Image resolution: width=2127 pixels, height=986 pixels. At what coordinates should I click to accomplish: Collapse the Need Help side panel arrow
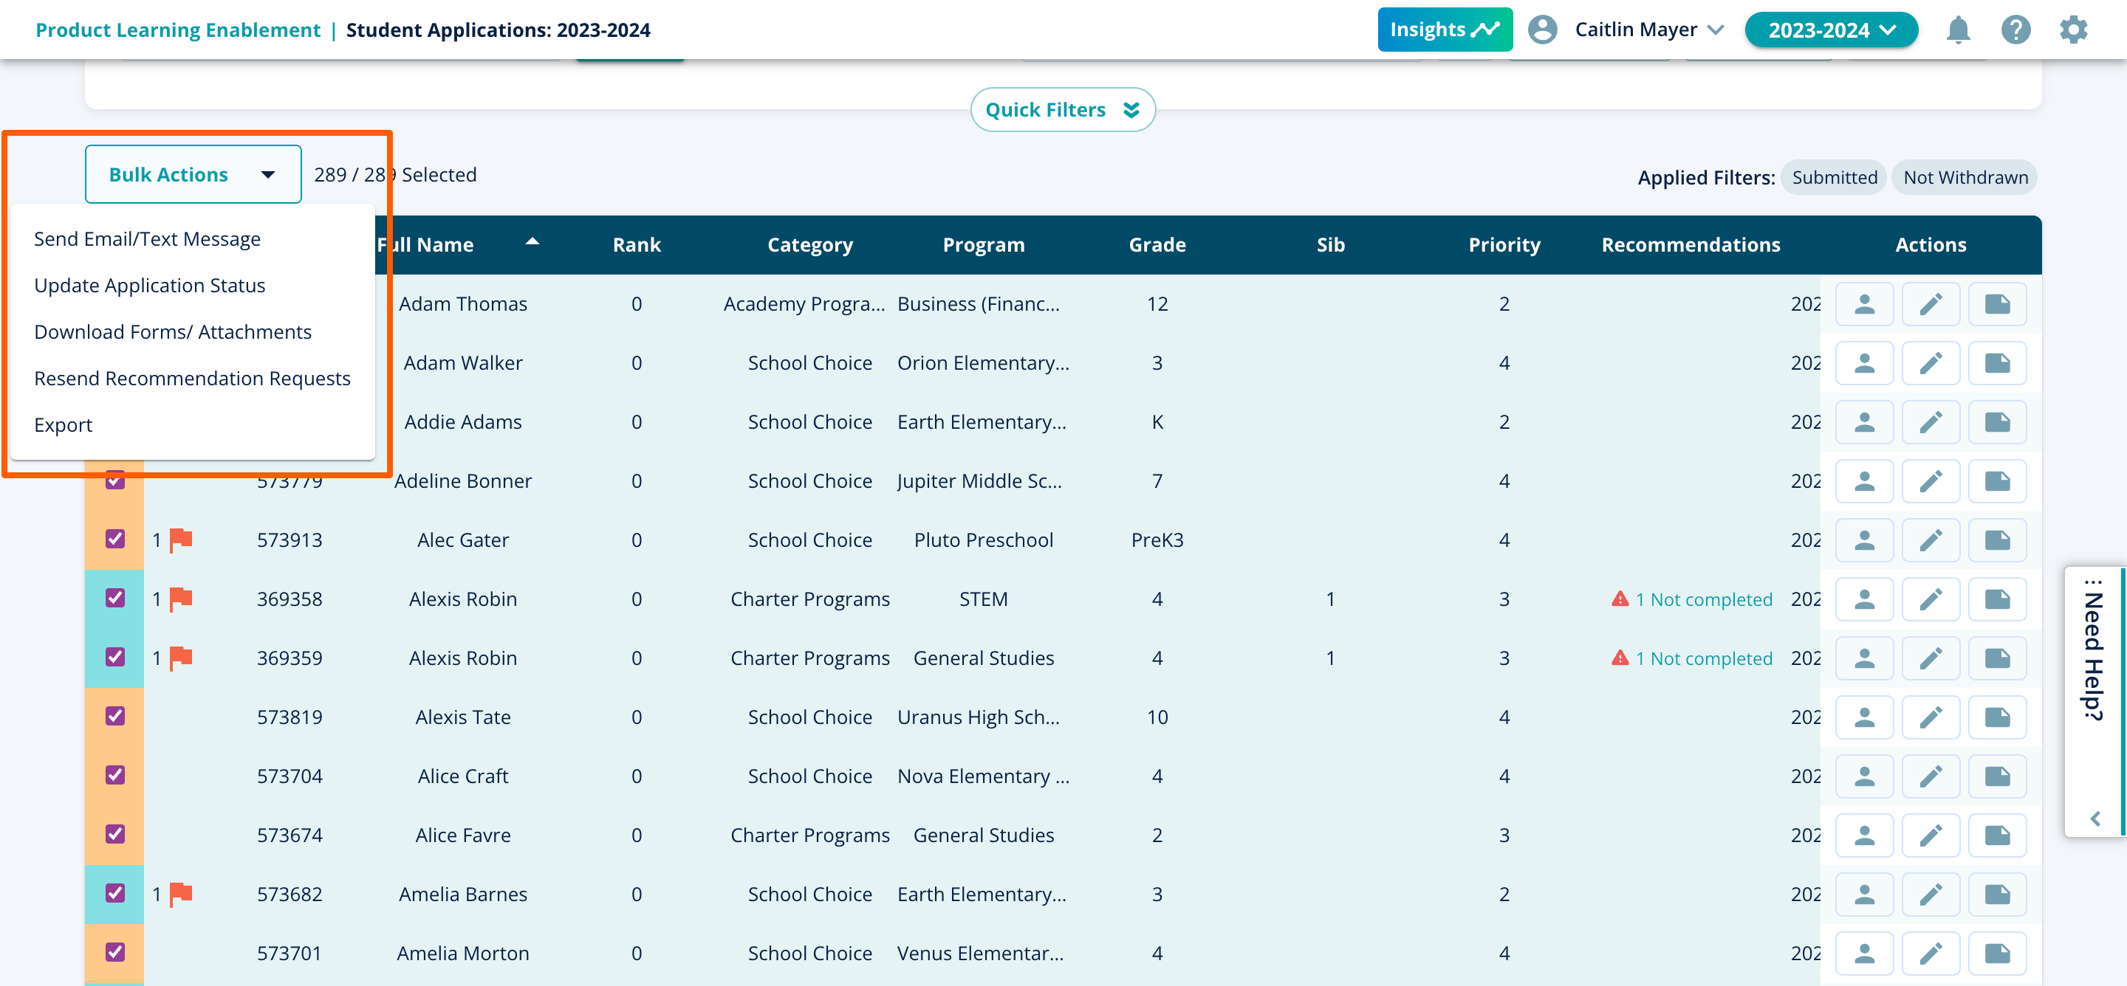pos(2095,818)
